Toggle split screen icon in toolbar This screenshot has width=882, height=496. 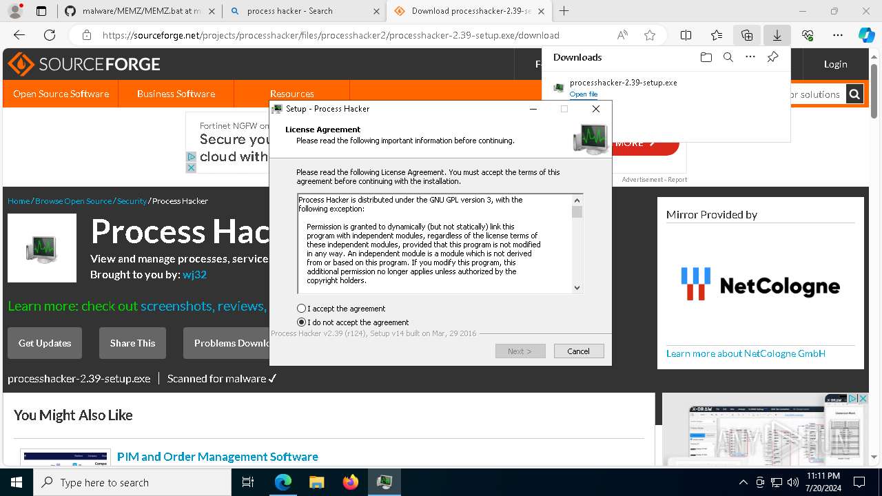click(686, 35)
